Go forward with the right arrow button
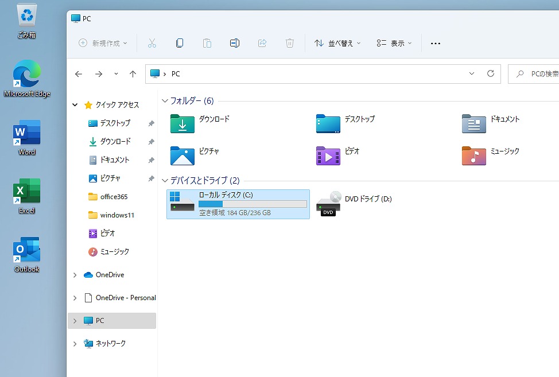 tap(99, 74)
